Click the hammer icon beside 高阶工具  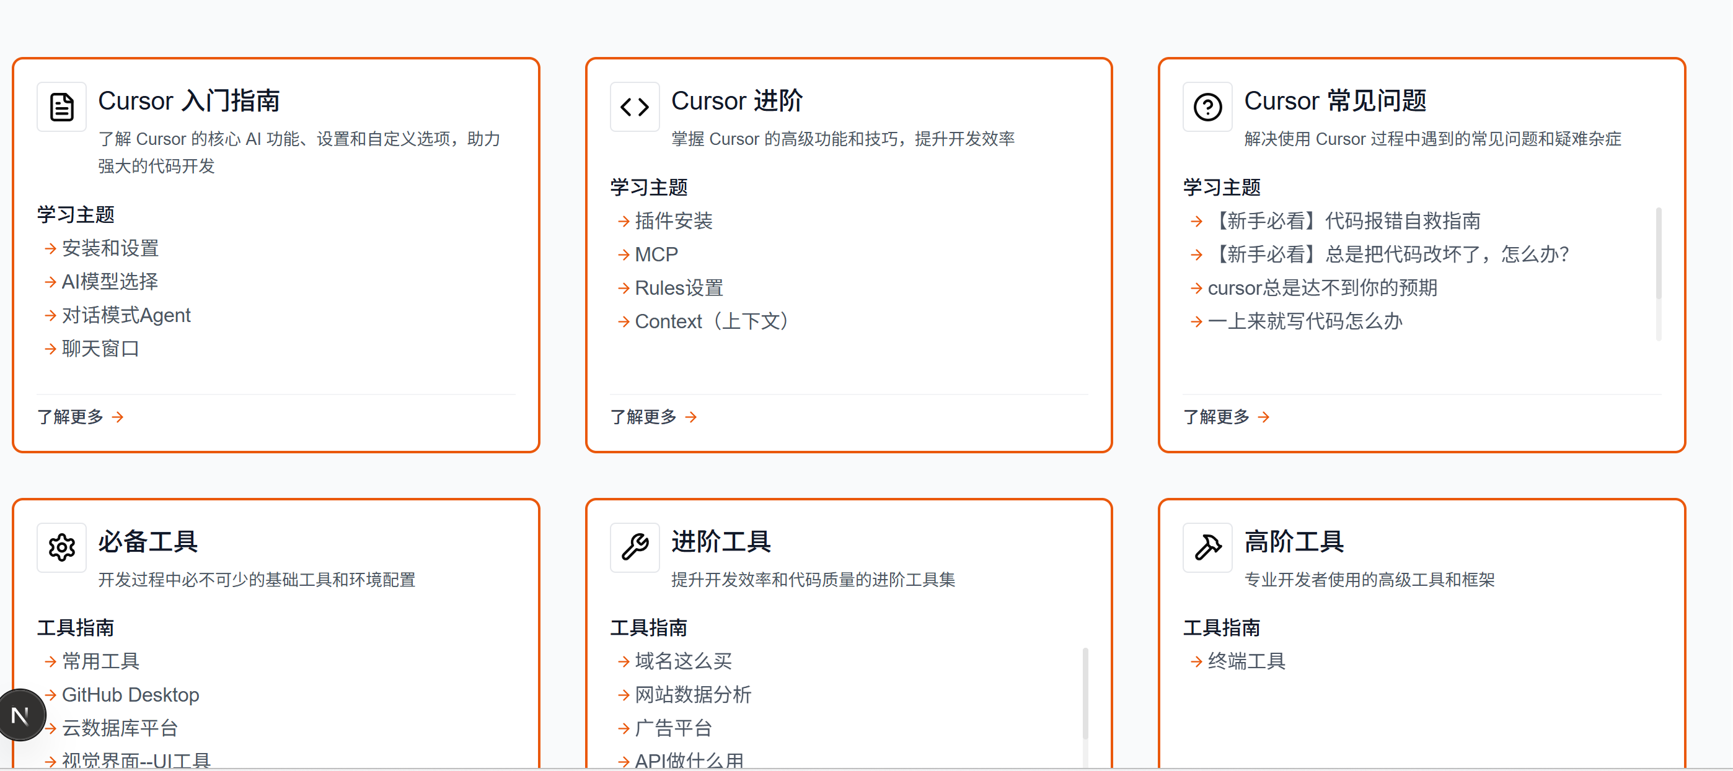pos(1207,547)
